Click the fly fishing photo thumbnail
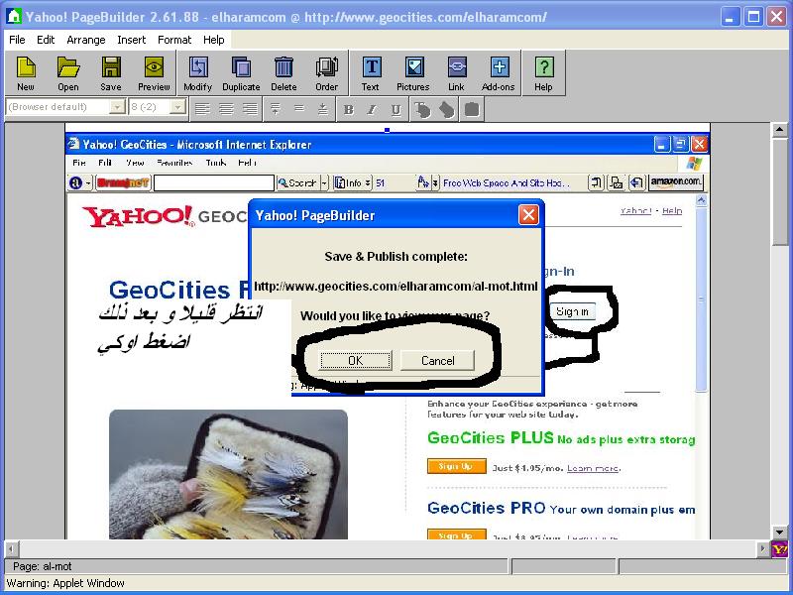The width and height of the screenshot is (793, 595). (x=229, y=474)
